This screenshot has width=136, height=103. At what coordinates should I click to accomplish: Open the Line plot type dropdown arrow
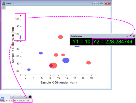pos(16,96)
